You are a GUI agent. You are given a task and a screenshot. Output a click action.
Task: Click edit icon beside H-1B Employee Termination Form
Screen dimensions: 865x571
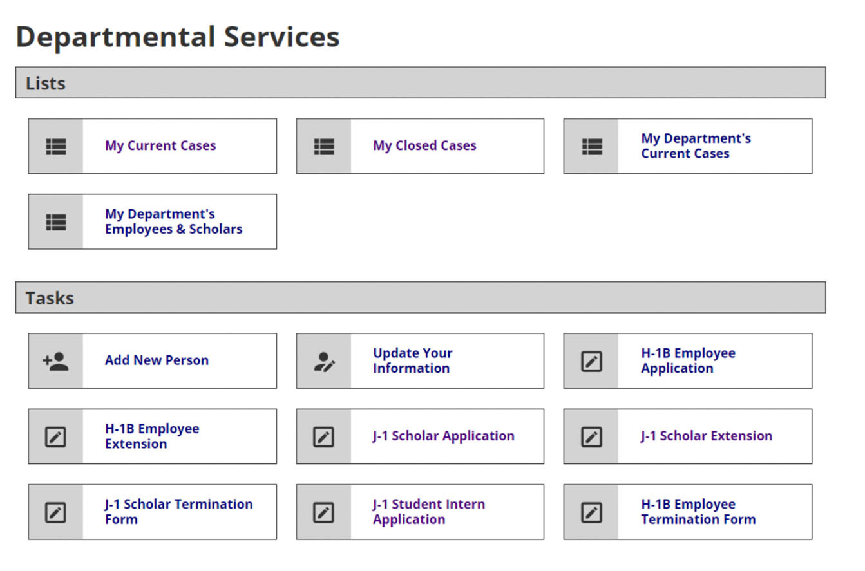click(591, 512)
